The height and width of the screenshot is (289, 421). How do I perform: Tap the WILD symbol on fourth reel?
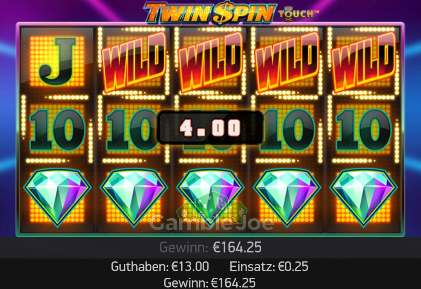click(287, 62)
